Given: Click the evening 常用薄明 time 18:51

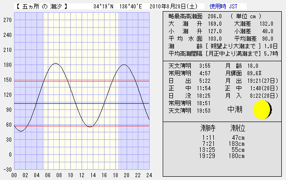Looking at the screenshot, I should tap(204, 103).
